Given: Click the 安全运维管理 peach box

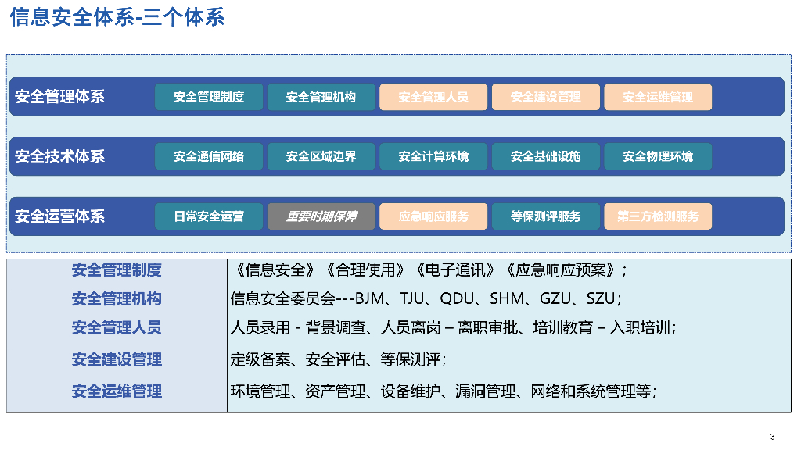Looking at the screenshot, I should (658, 97).
